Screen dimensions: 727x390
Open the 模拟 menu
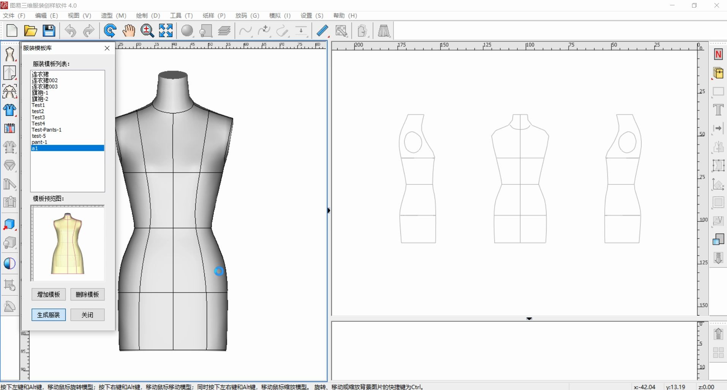click(x=279, y=16)
